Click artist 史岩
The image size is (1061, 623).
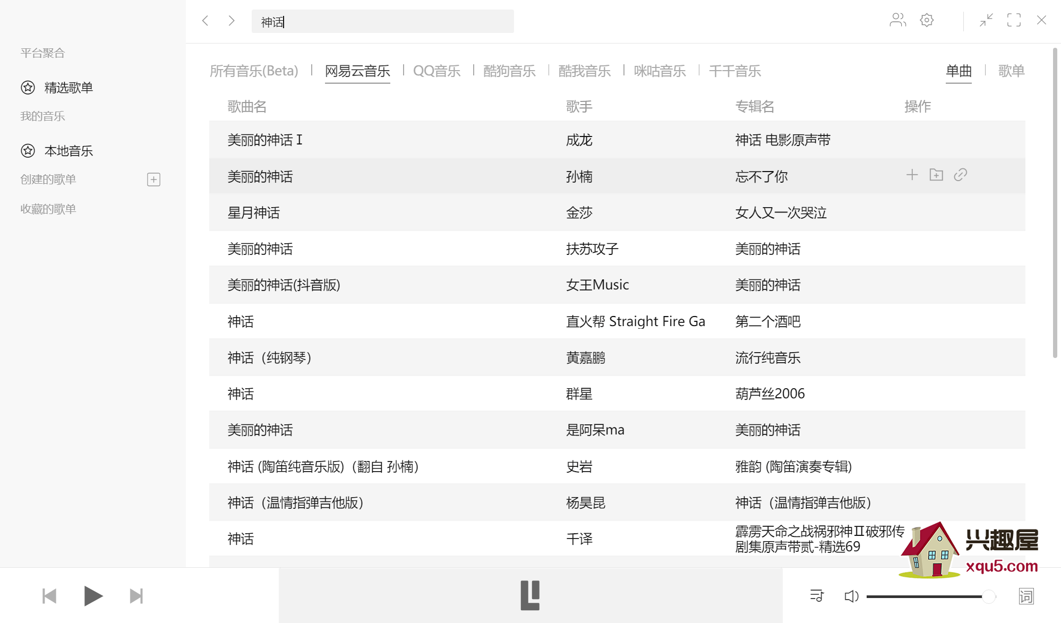click(x=579, y=466)
